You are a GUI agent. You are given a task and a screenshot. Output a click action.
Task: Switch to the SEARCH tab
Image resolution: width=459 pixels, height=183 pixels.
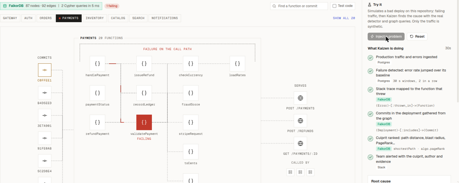click(x=138, y=18)
